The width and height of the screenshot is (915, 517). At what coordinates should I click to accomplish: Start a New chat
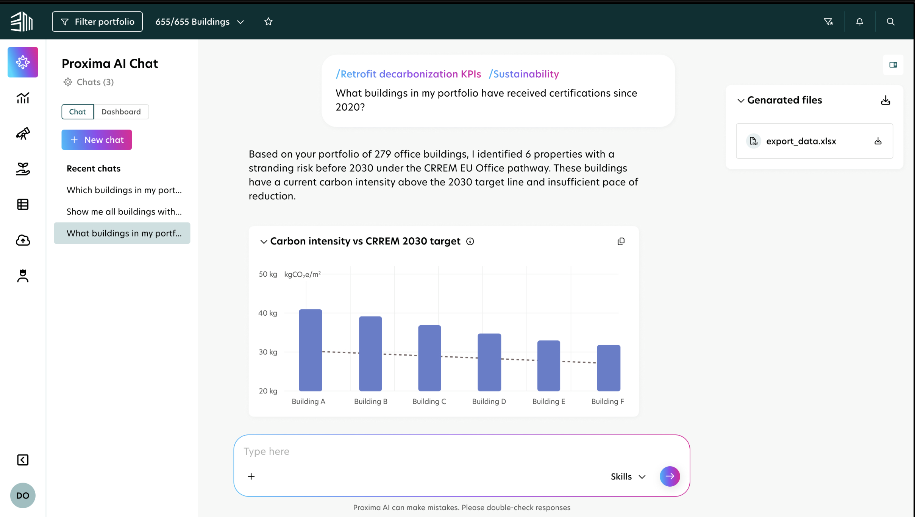point(97,140)
